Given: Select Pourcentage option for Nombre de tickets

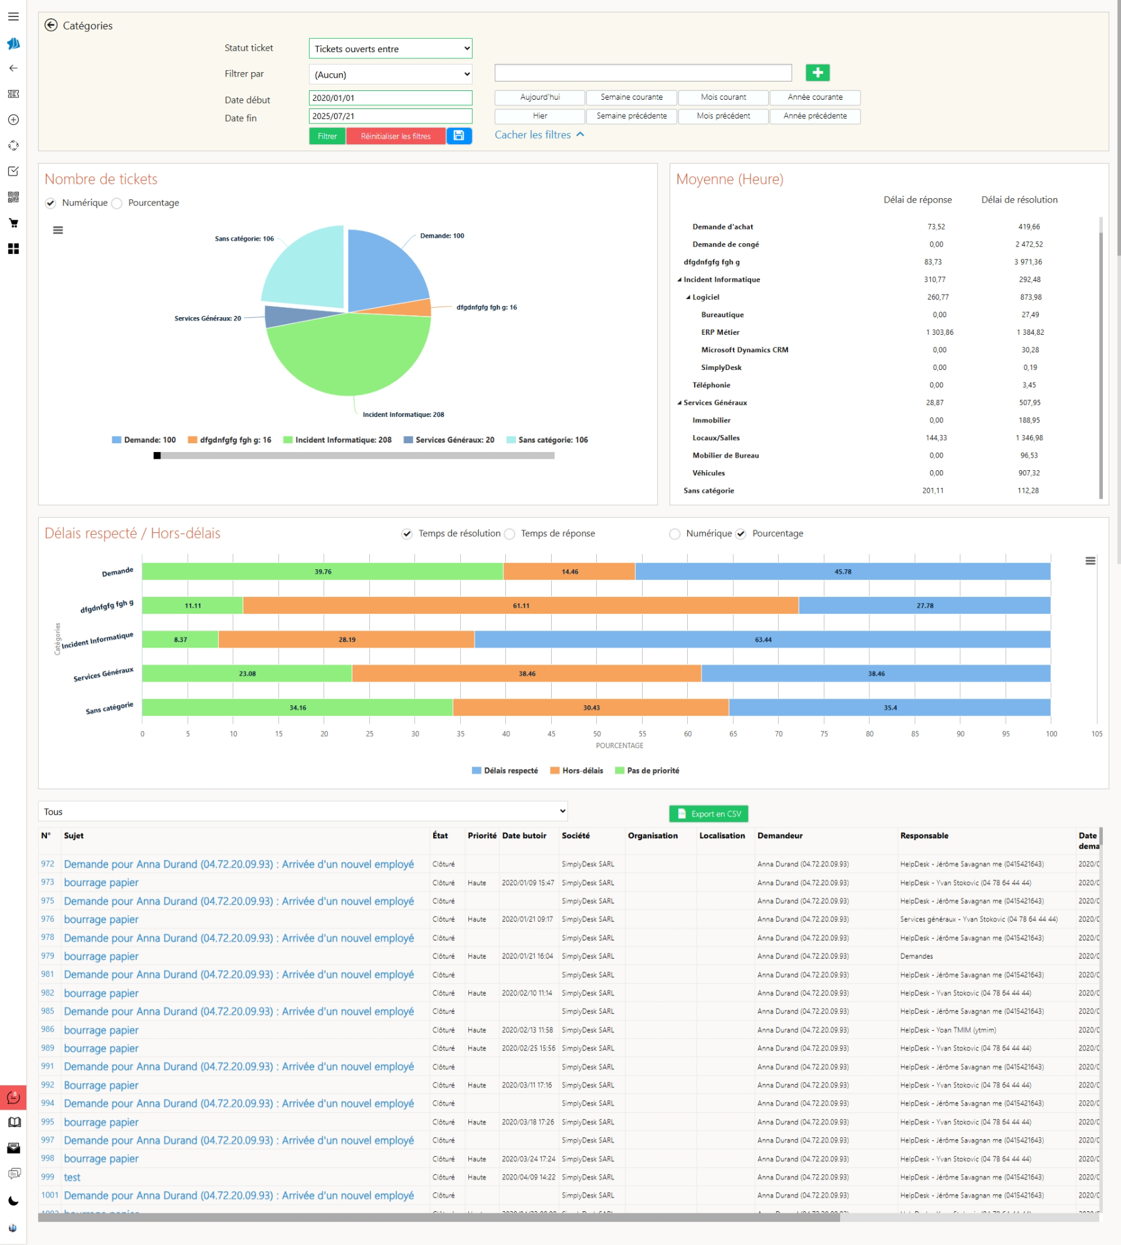Looking at the screenshot, I should click(x=117, y=203).
